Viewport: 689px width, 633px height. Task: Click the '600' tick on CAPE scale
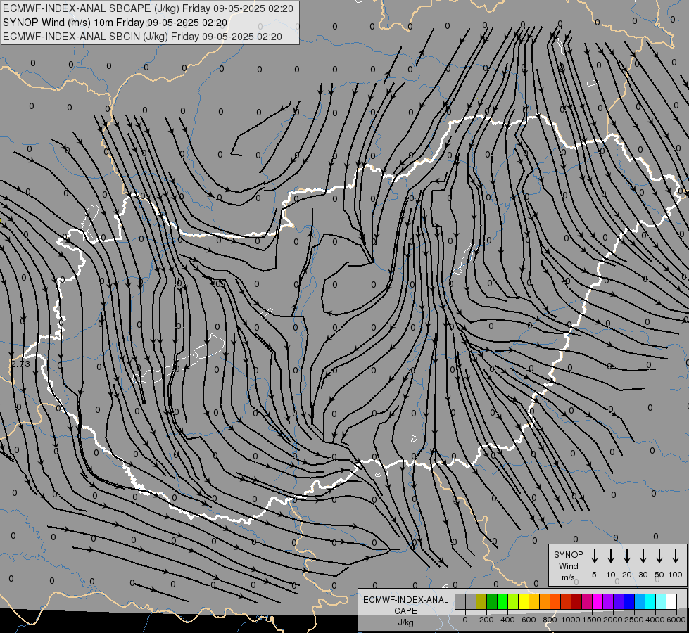pyautogui.click(x=529, y=620)
